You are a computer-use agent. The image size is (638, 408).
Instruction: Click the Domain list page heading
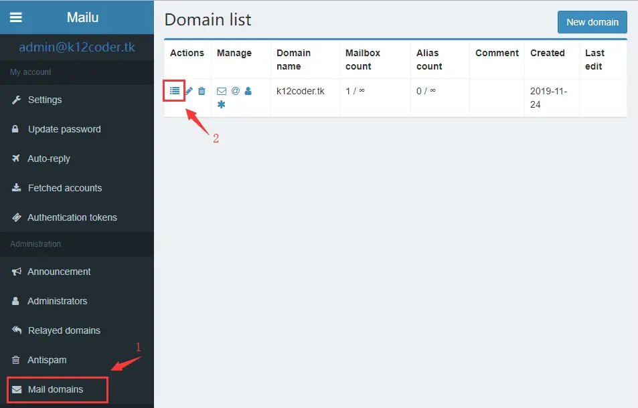click(x=208, y=19)
